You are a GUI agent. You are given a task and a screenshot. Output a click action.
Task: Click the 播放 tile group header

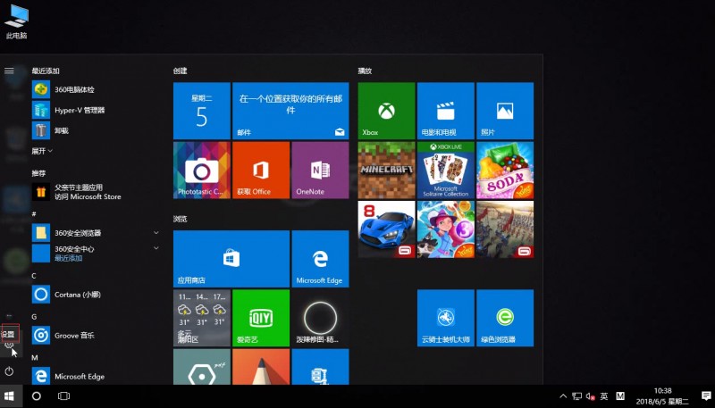[365, 71]
